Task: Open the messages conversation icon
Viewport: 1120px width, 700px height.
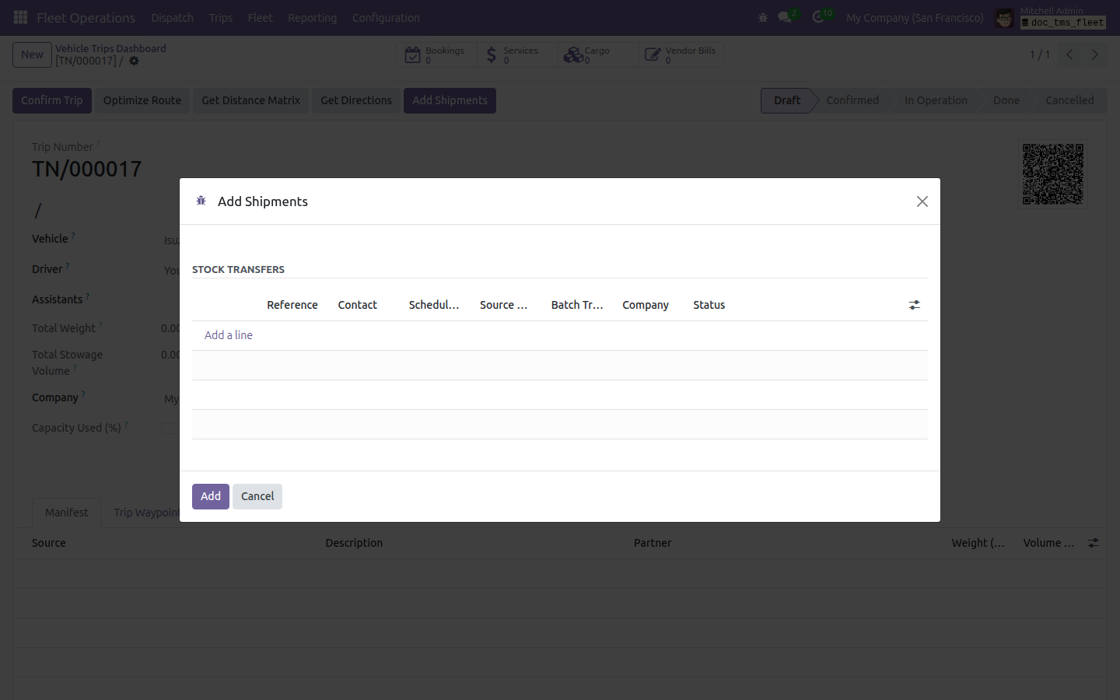Action: coord(786,17)
